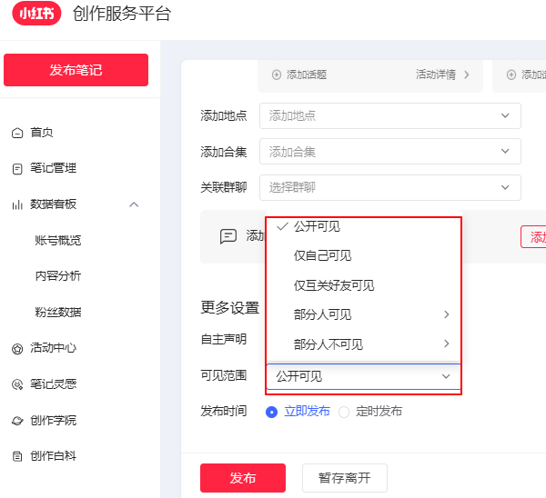Click the 可见范围 dropdown chevron
The width and height of the screenshot is (546, 498).
pyautogui.click(x=446, y=376)
